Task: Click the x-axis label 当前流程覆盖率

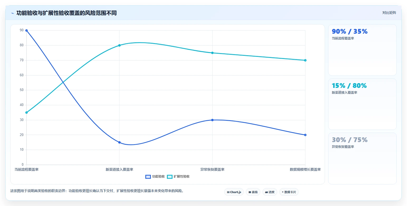Action: point(27,169)
